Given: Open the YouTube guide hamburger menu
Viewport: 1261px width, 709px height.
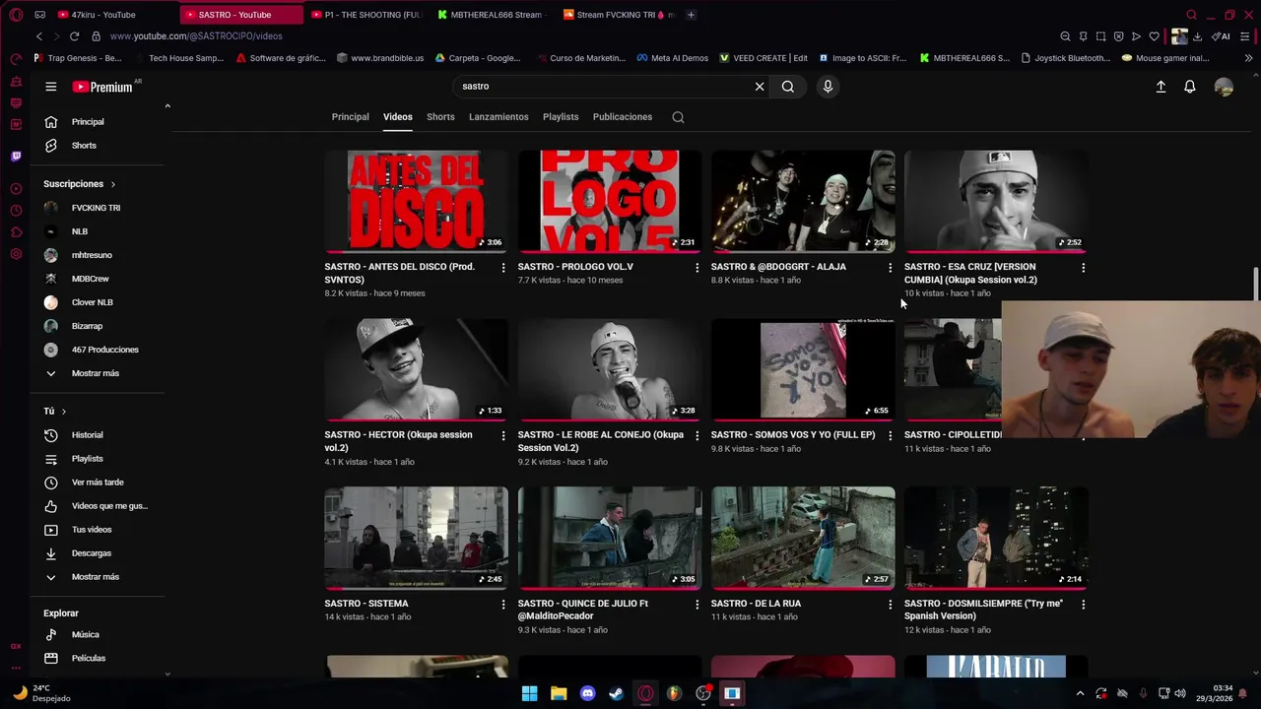Looking at the screenshot, I should point(50,87).
